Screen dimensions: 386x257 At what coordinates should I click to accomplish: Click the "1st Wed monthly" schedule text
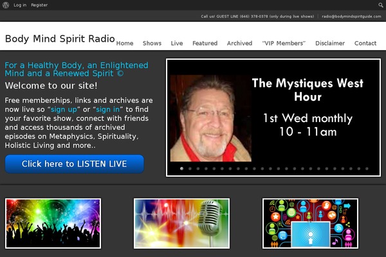point(308,118)
